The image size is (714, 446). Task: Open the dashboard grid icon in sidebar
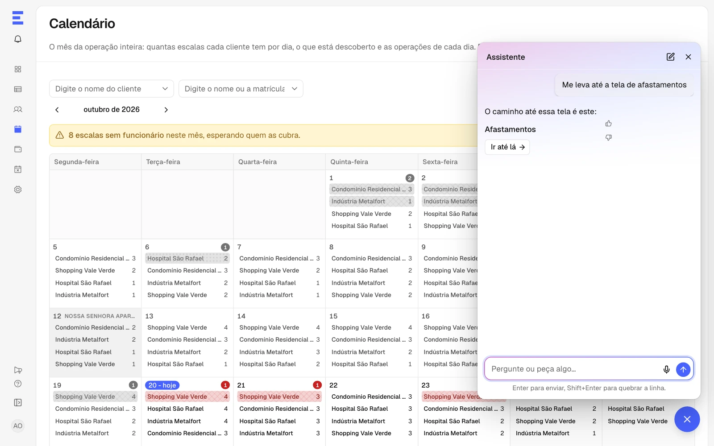18,69
